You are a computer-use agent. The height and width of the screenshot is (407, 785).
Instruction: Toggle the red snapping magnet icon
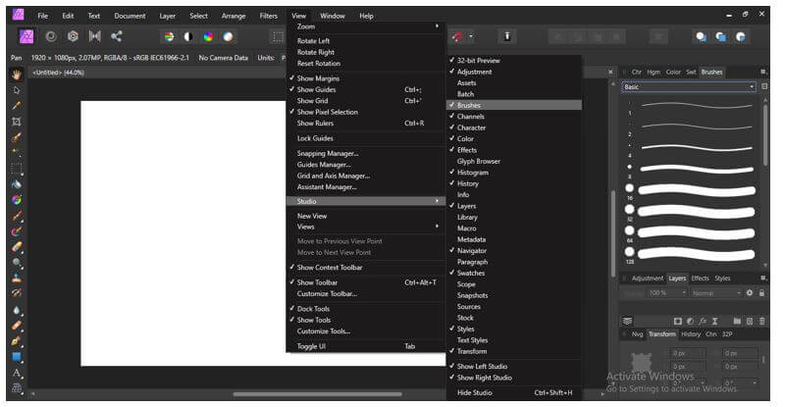click(456, 36)
